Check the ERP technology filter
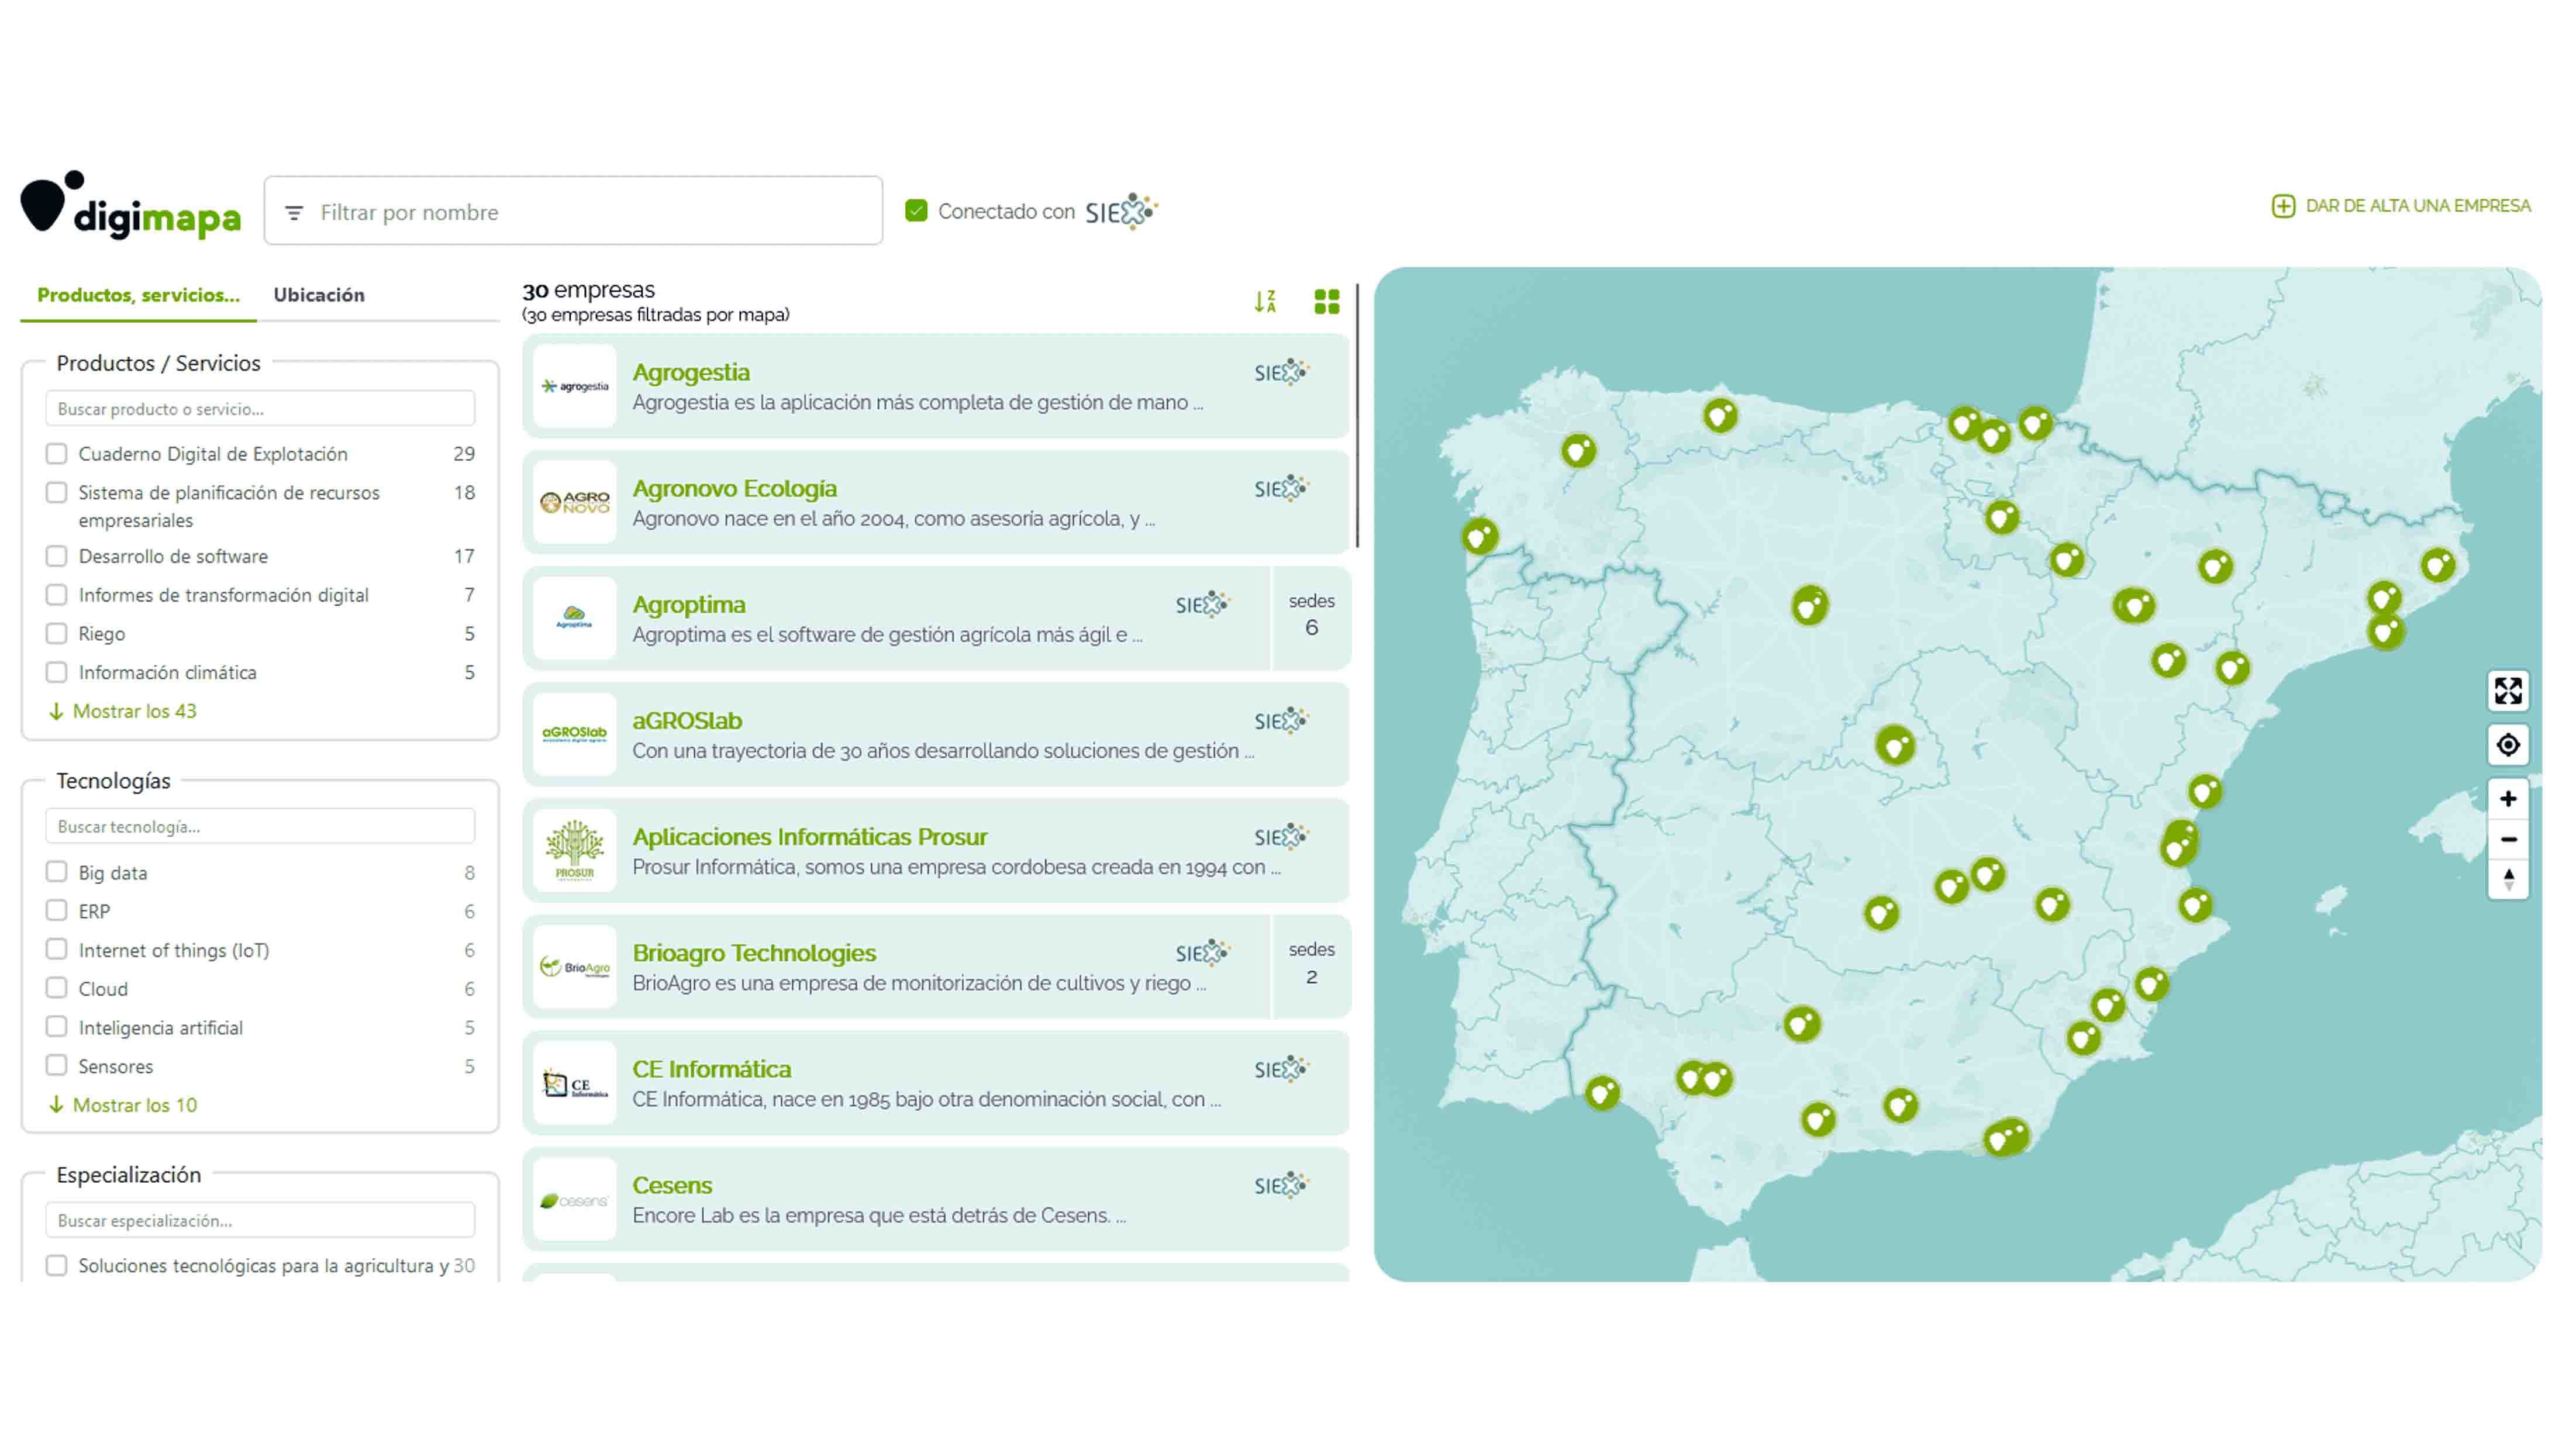The height and width of the screenshot is (1450, 2576). pos(57,911)
